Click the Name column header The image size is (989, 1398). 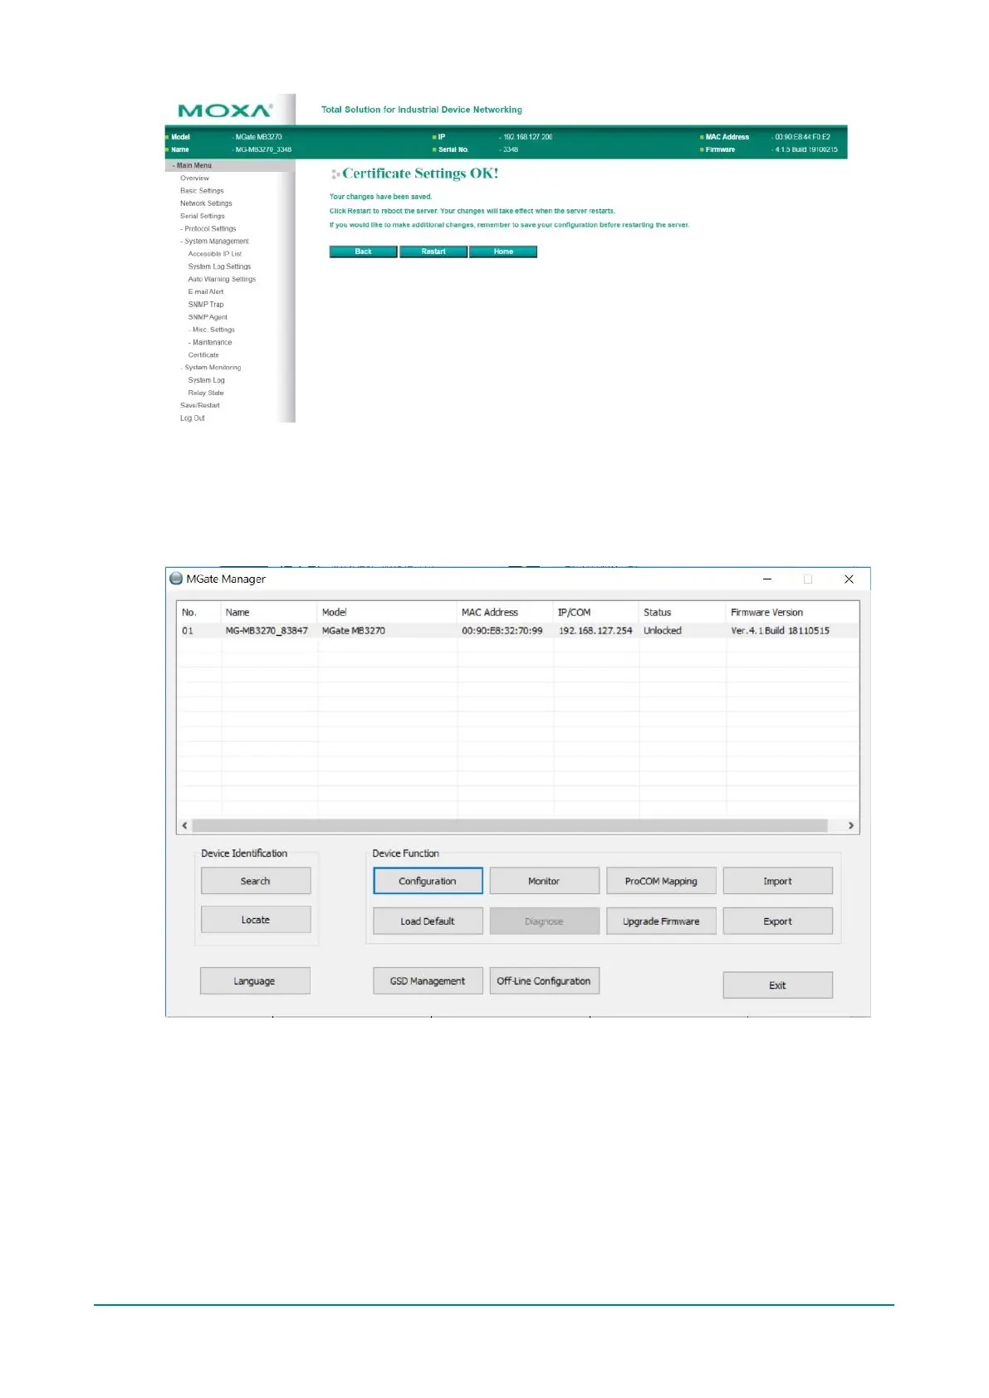(269, 613)
